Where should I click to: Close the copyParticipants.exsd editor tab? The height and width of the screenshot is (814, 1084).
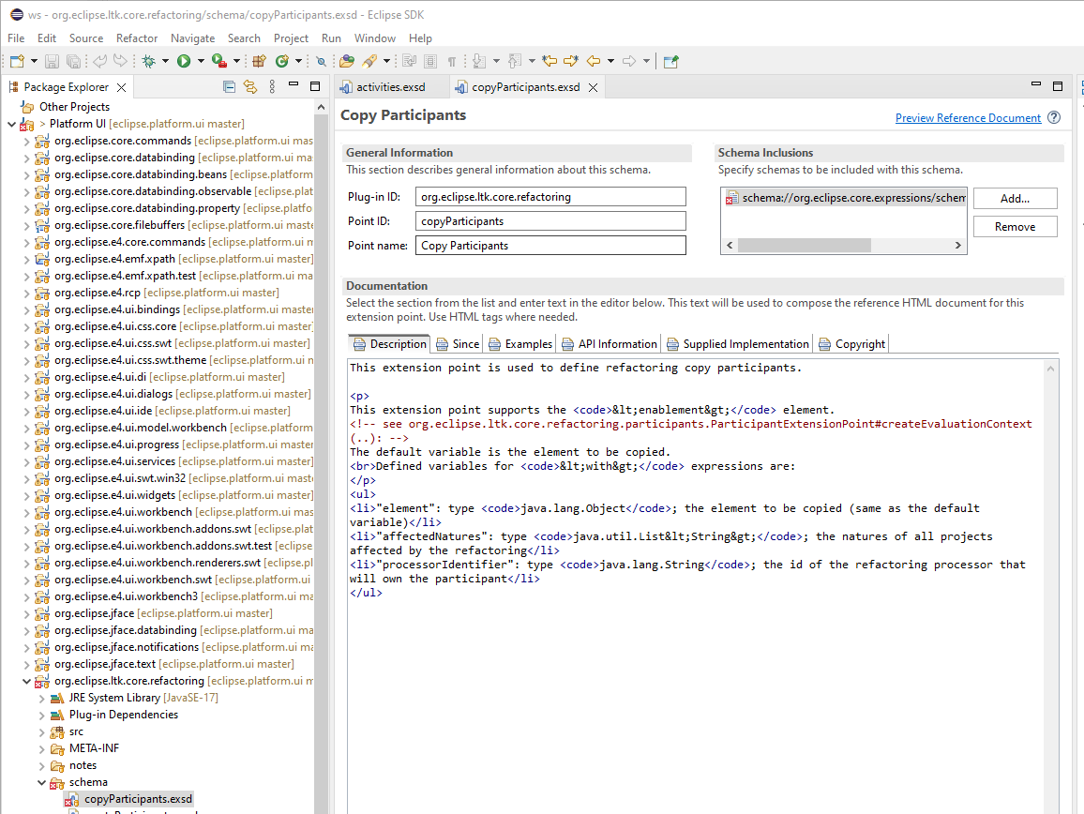coord(594,87)
